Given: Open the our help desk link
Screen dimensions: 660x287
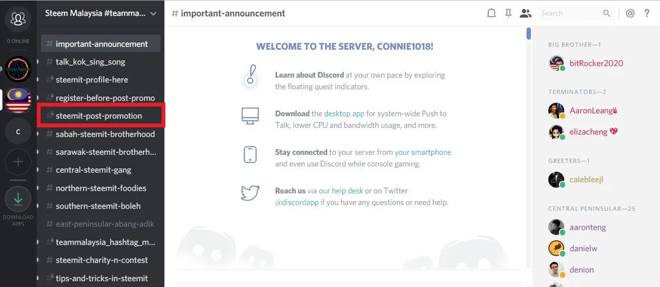Looking at the screenshot, I should pyautogui.click(x=341, y=191).
